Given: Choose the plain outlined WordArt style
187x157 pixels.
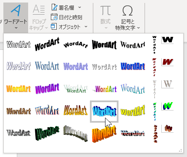Looking at the screenshot, I should [x=18, y=45].
